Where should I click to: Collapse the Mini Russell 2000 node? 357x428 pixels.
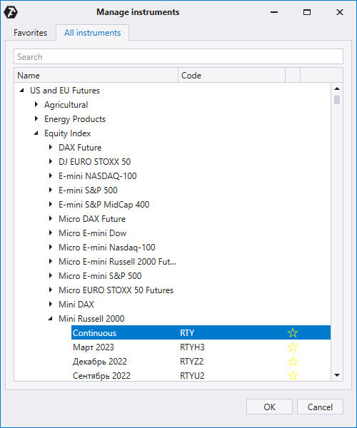coord(50,319)
